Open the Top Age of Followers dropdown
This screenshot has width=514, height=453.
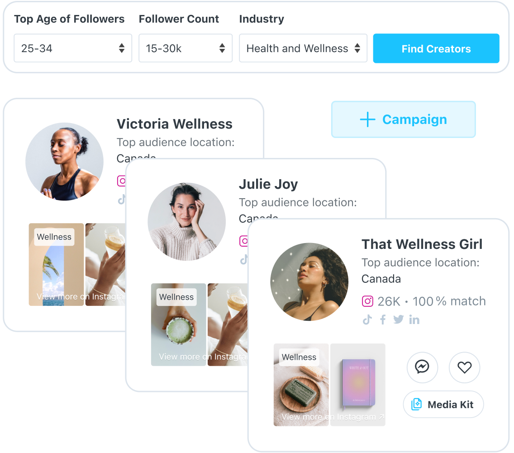click(x=73, y=48)
